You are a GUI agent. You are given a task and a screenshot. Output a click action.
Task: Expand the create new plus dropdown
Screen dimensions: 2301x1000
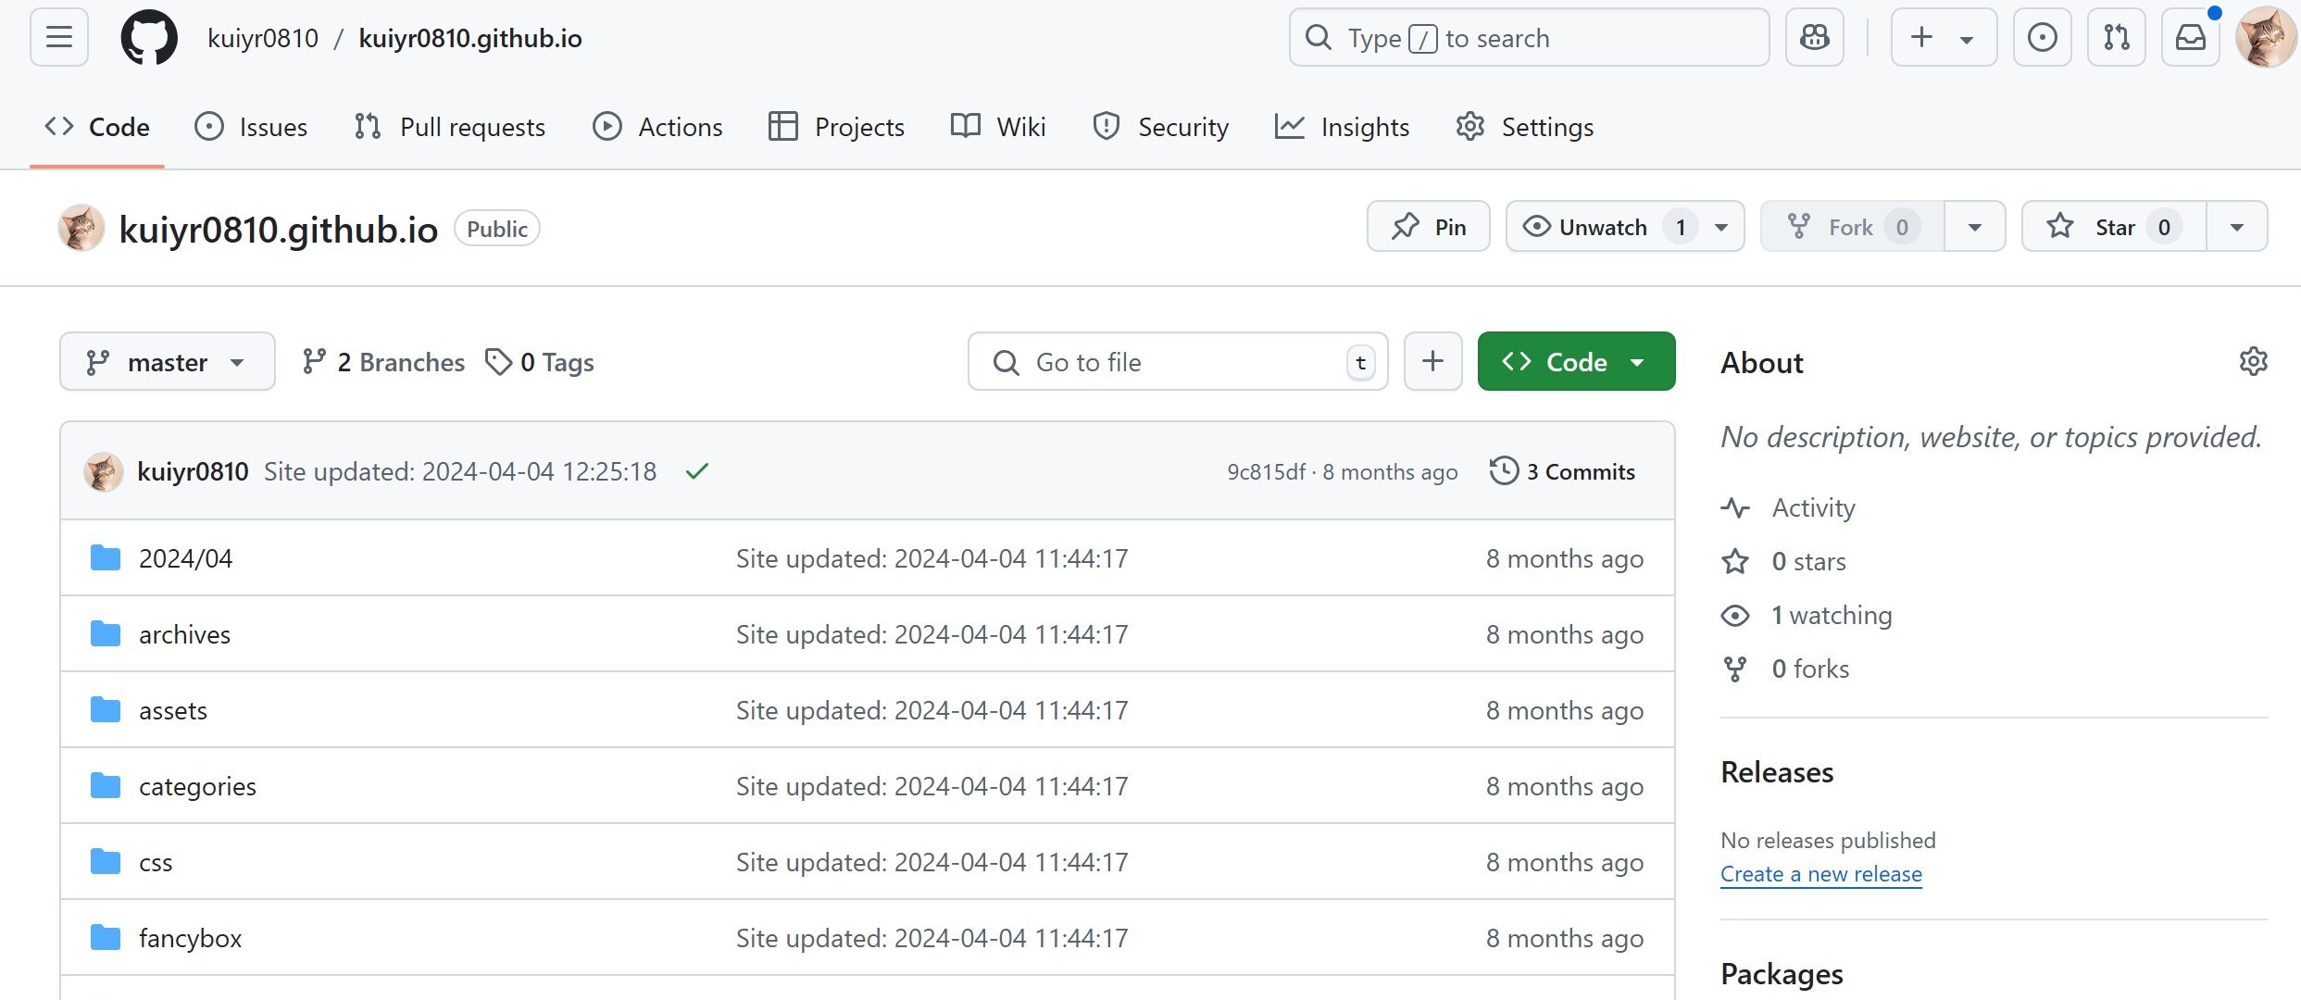pyautogui.click(x=1943, y=38)
